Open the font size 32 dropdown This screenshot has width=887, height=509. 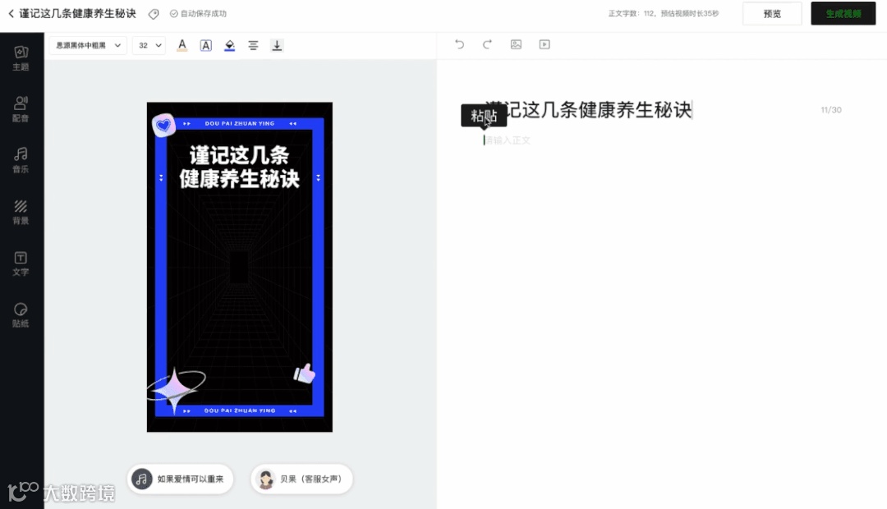tap(149, 45)
